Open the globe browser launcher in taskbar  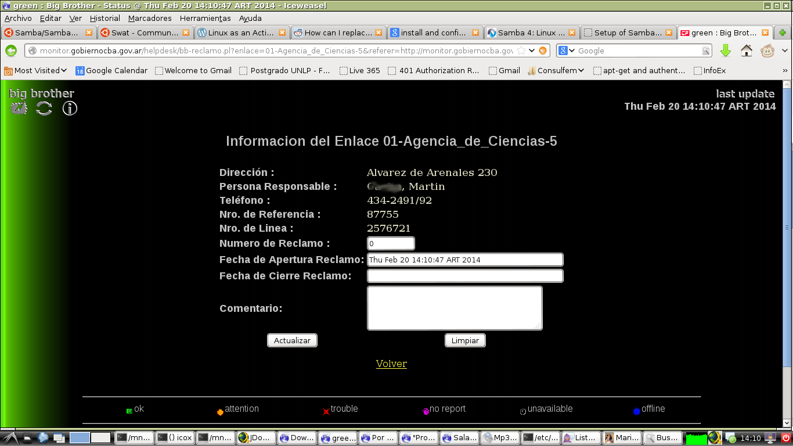click(x=44, y=438)
